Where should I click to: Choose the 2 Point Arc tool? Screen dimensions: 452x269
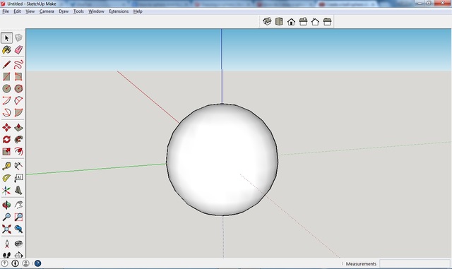18,101
